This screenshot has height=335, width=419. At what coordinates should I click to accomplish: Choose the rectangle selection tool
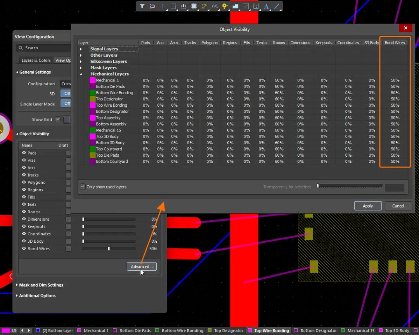pos(173,6)
